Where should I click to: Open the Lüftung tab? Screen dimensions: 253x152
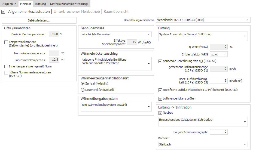(40, 4)
